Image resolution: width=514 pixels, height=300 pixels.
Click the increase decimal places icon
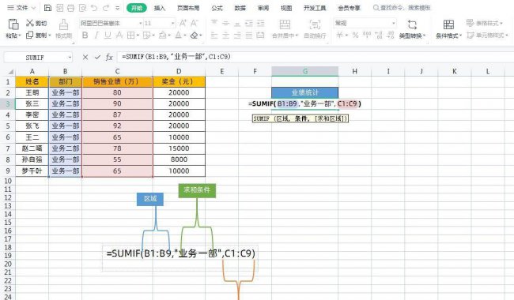pos(379,35)
